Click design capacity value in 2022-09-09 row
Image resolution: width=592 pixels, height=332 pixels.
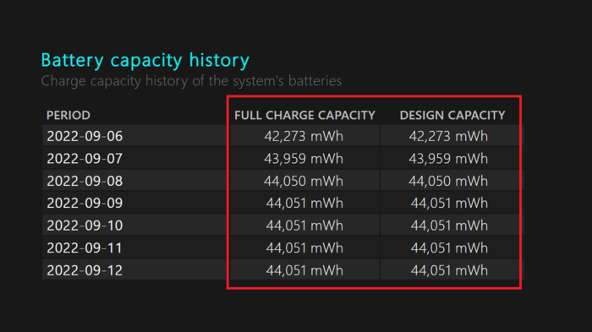(x=449, y=203)
